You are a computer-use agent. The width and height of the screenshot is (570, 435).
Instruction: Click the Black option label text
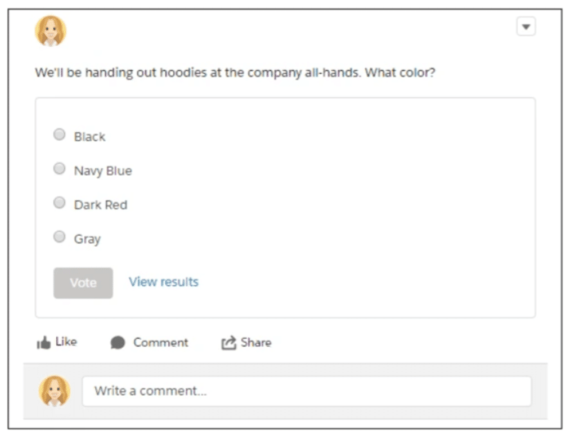(x=90, y=137)
